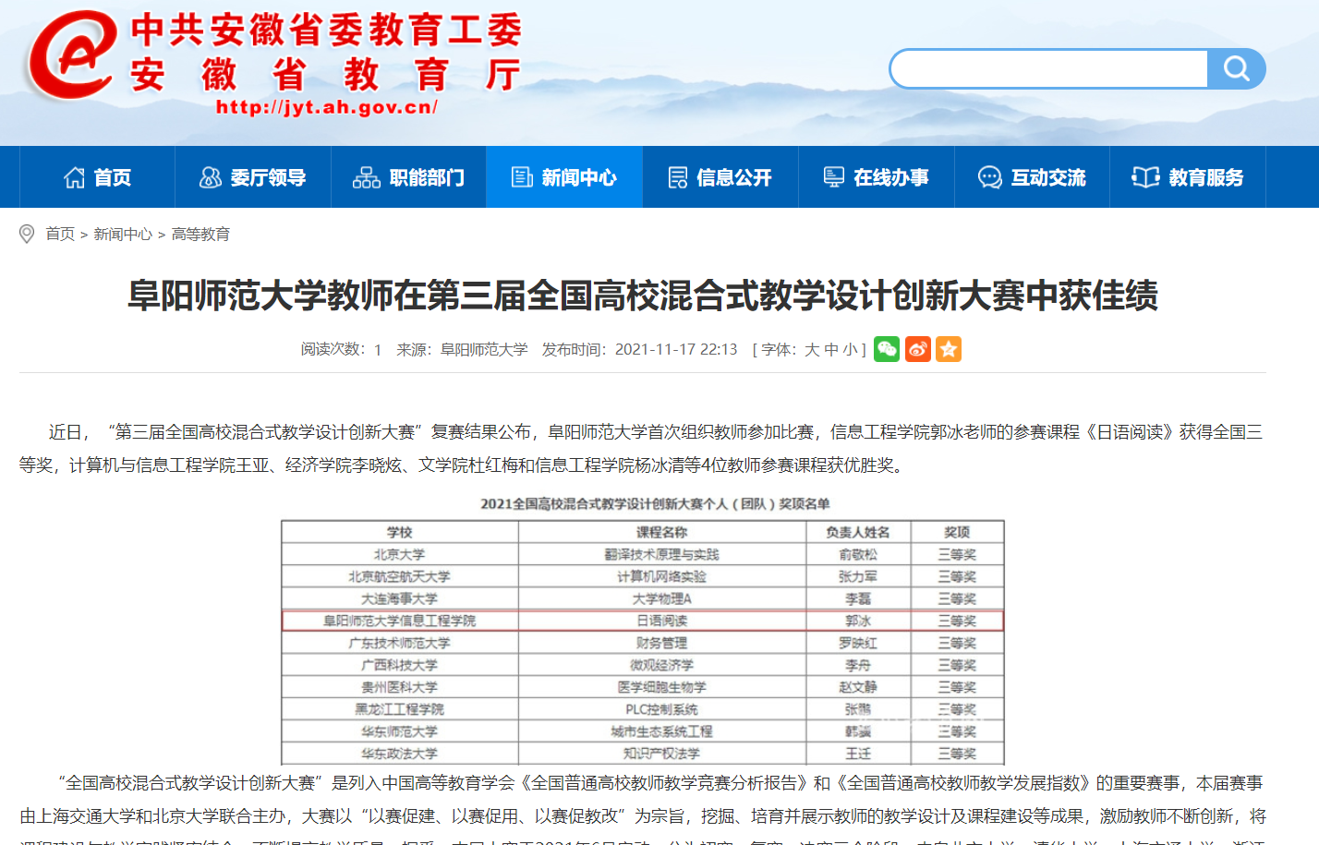
Task: Click the orange star favorite icon
Action: coord(949,349)
